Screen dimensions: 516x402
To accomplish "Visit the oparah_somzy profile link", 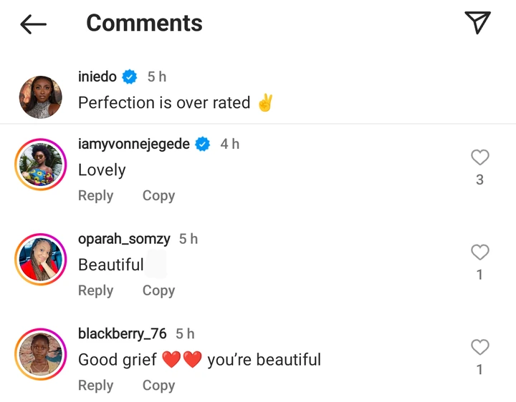I will 123,239.
